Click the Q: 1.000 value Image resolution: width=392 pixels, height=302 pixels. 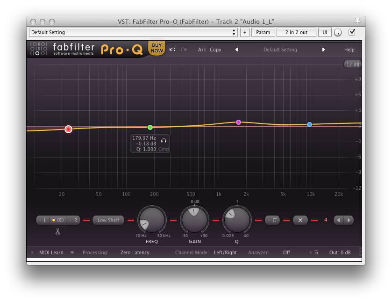146,149
